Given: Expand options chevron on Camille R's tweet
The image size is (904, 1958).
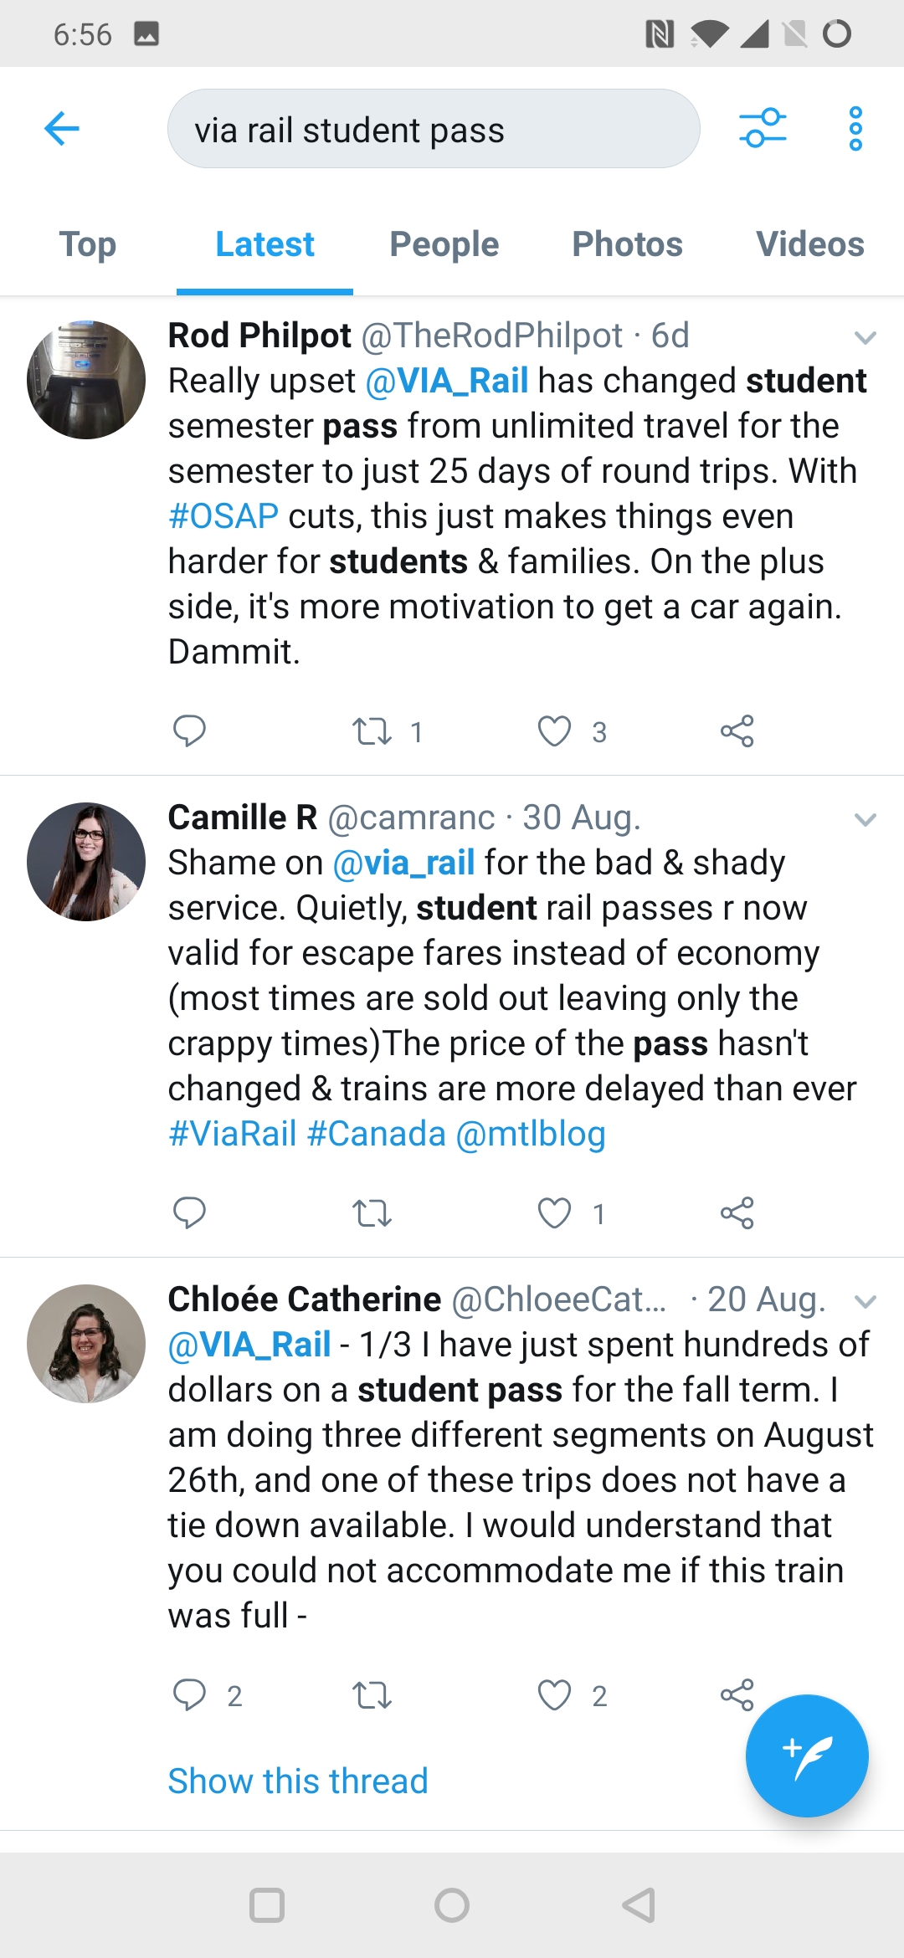Looking at the screenshot, I should tap(865, 820).
